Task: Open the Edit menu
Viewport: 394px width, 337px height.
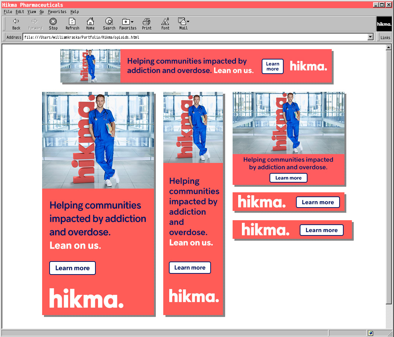Action: pos(20,12)
